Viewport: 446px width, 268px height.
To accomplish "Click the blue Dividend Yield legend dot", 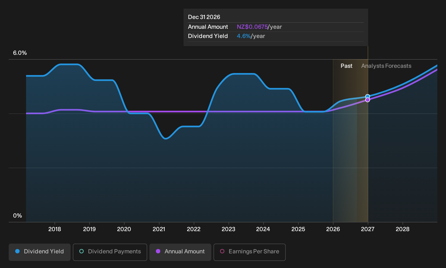I will tap(17, 251).
